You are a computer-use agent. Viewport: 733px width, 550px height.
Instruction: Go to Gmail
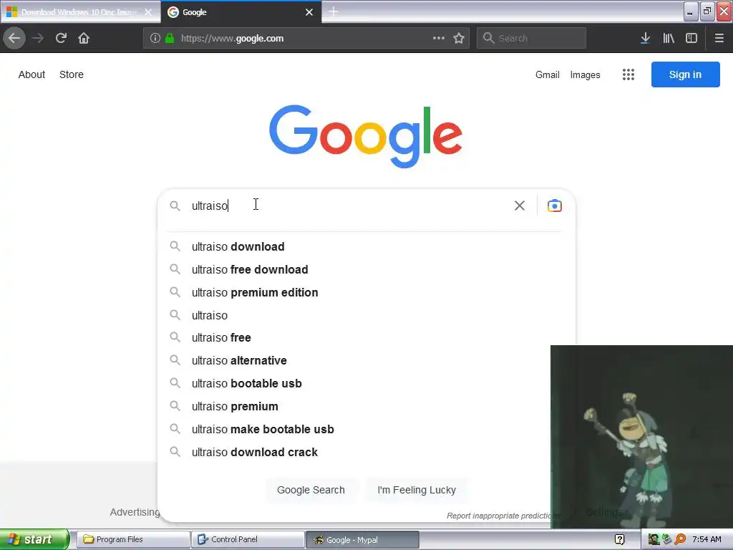(x=548, y=74)
